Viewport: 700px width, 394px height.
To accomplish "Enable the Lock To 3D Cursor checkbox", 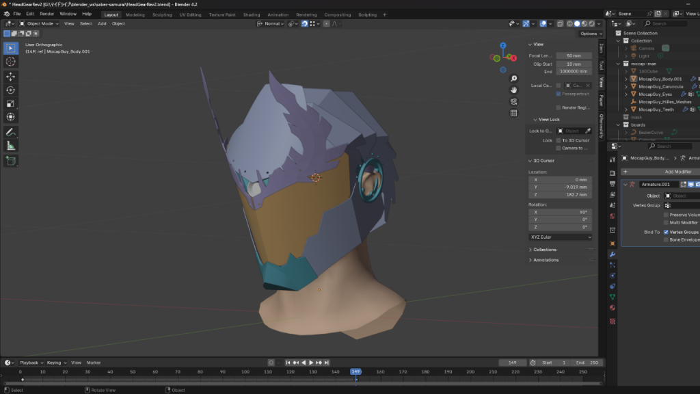I will (558, 140).
